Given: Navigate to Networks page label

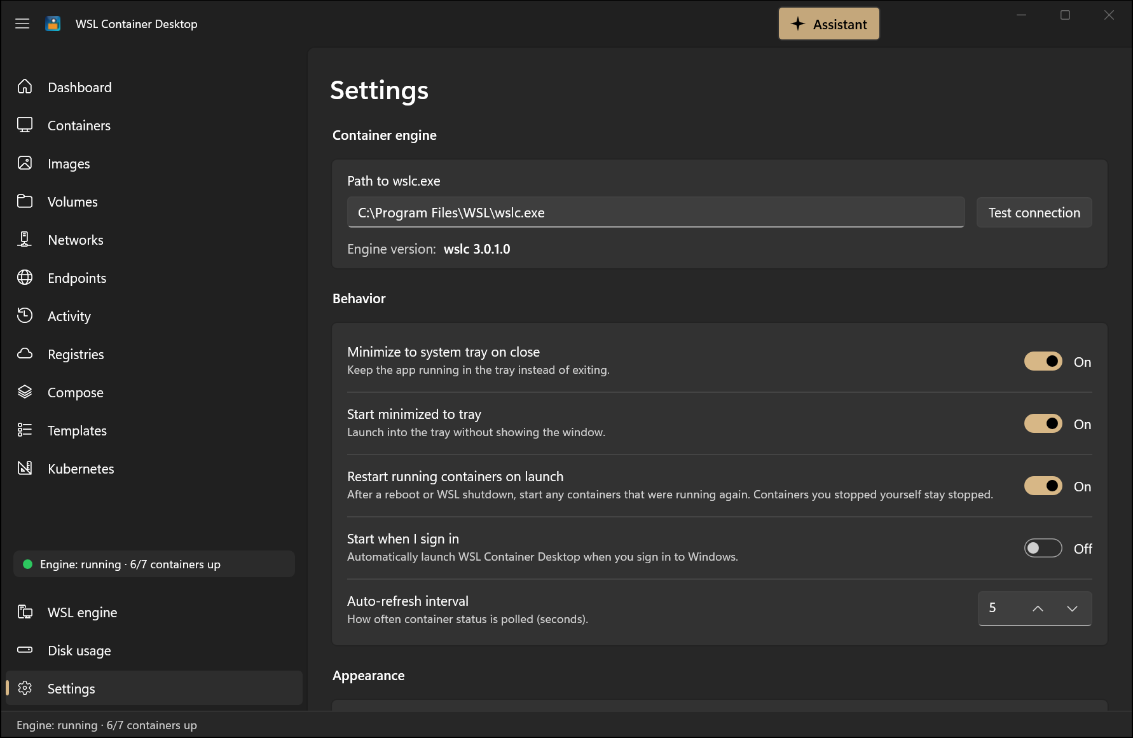Looking at the screenshot, I should coord(76,240).
